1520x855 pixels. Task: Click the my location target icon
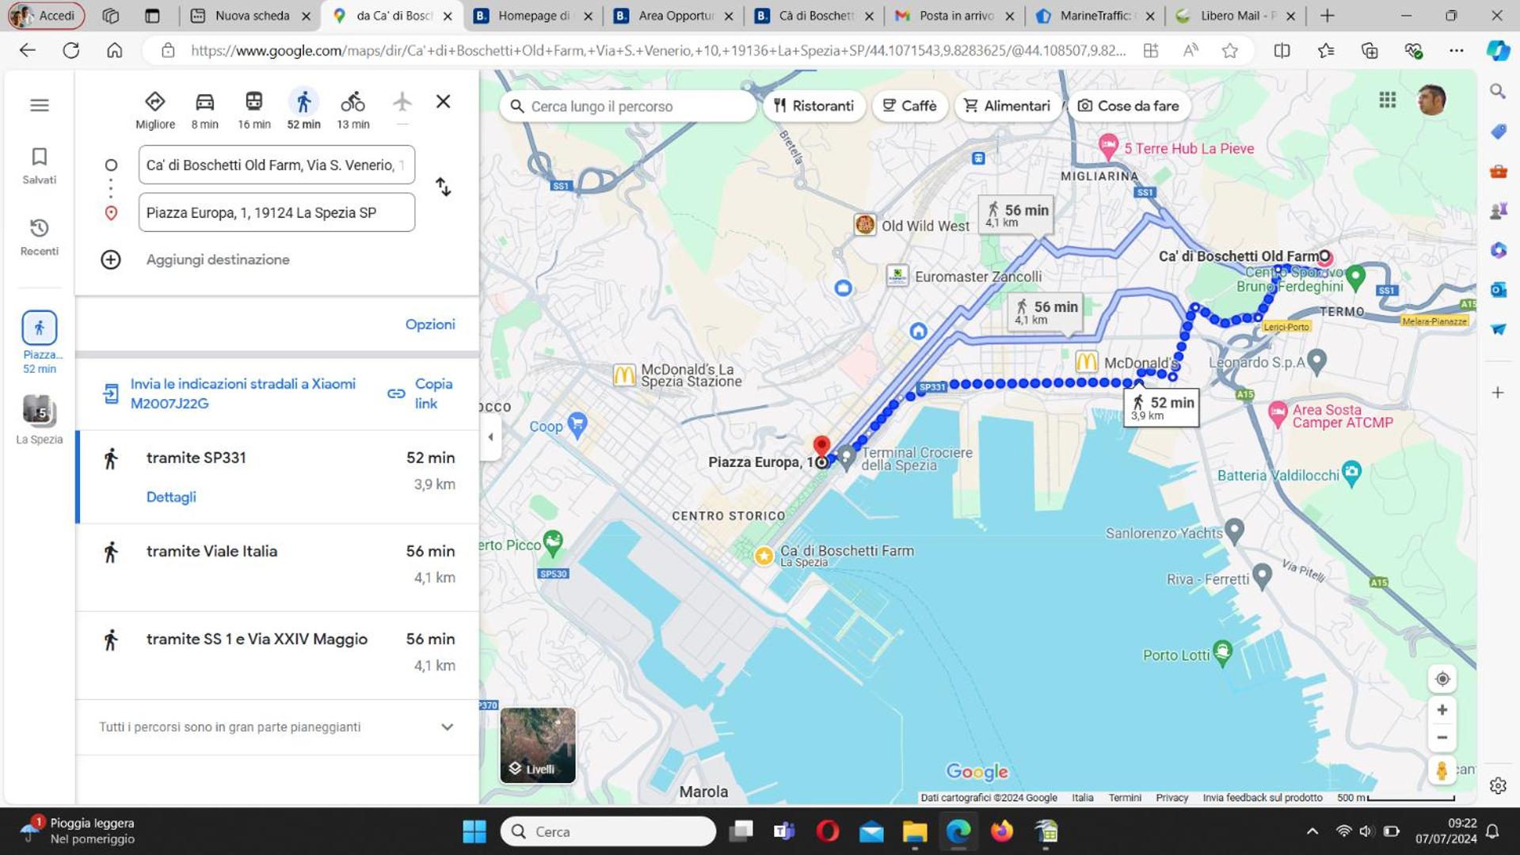(x=1442, y=679)
